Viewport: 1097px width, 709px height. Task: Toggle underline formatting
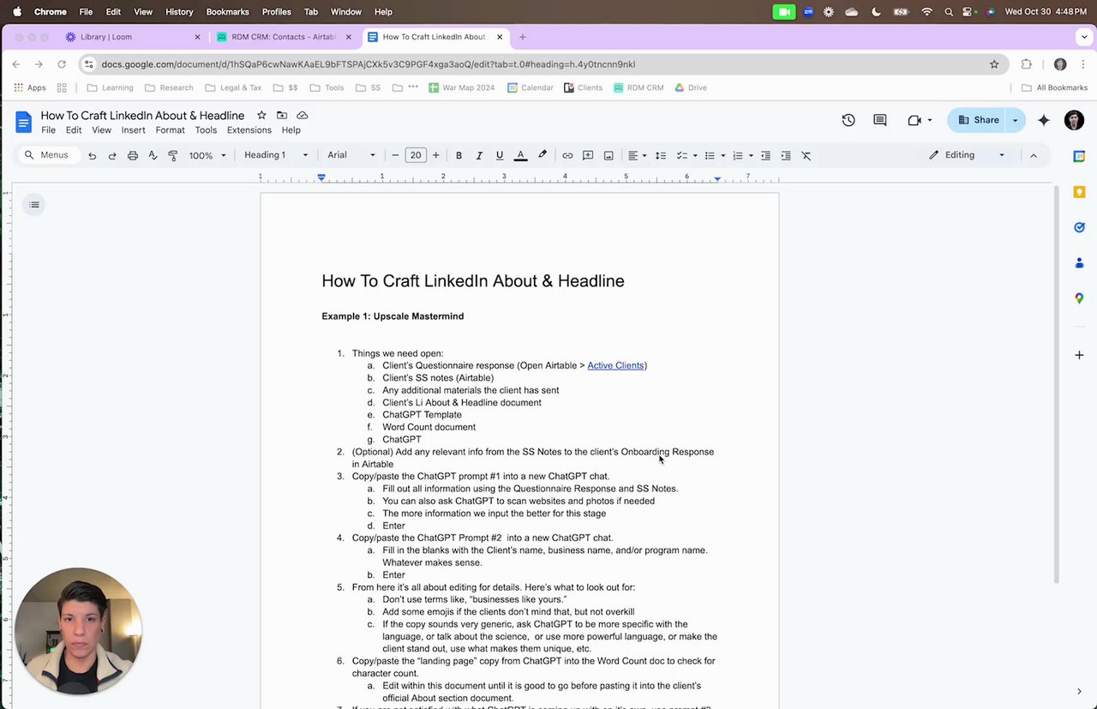500,155
